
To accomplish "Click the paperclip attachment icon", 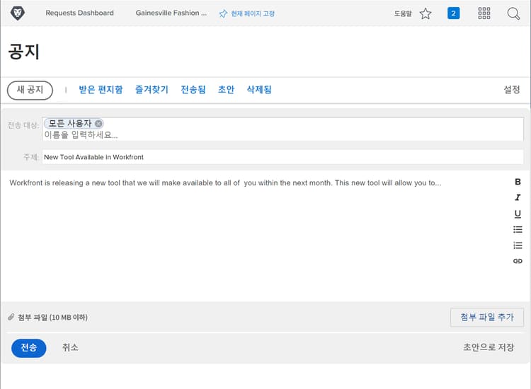I will [x=11, y=317].
